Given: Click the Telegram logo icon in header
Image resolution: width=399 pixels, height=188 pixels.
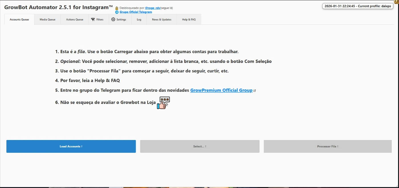Looking at the screenshot, I should (x=117, y=12).
